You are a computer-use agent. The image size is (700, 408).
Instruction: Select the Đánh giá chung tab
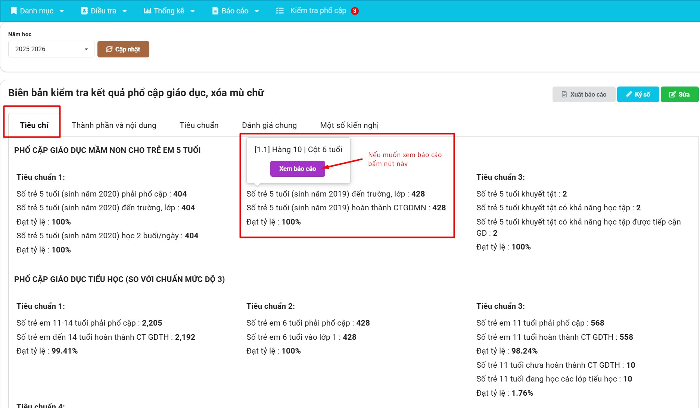[x=269, y=125]
